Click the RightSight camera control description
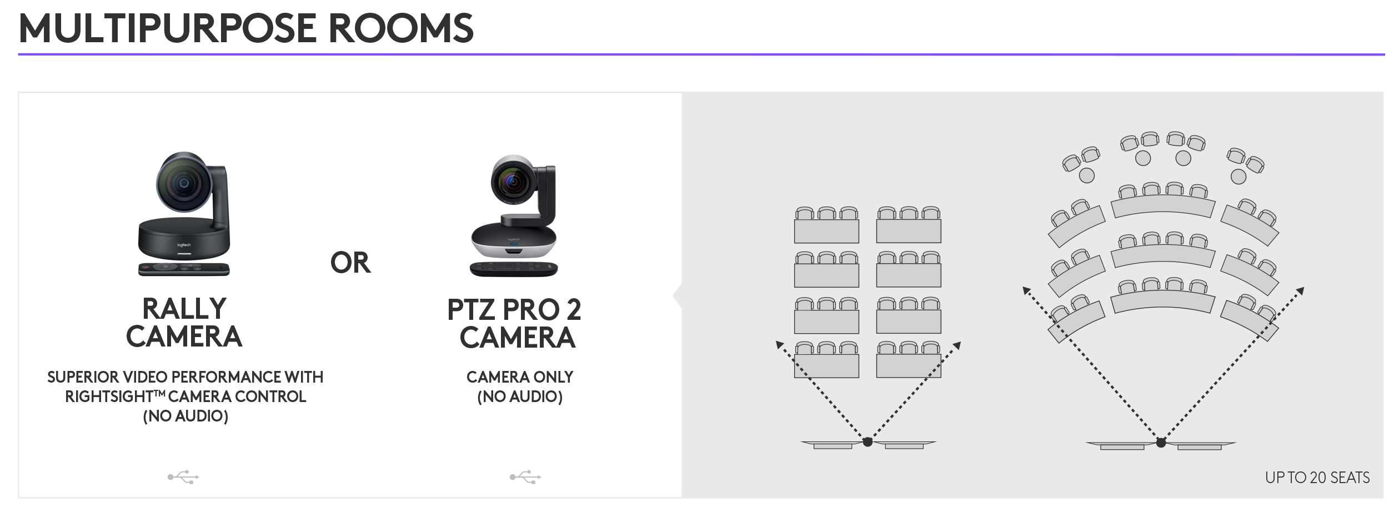The height and width of the screenshot is (507, 1399). 185,396
